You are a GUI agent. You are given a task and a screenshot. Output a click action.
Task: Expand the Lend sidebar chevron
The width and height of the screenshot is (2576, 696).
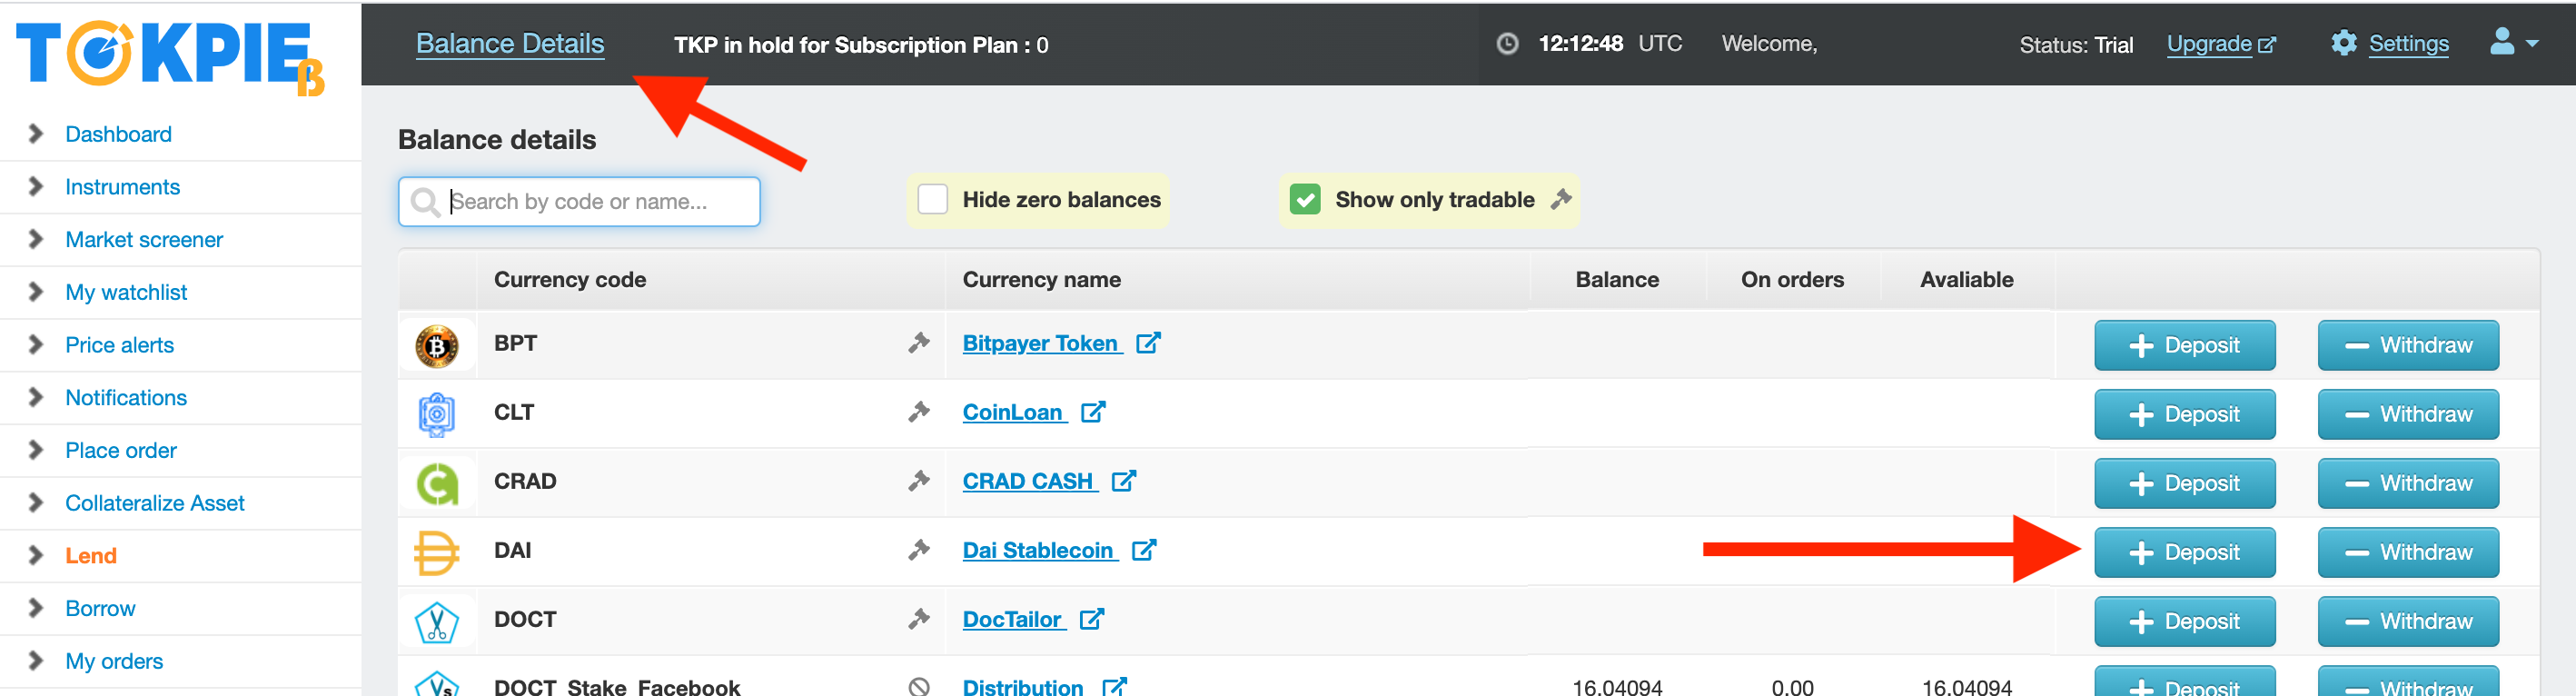(36, 555)
